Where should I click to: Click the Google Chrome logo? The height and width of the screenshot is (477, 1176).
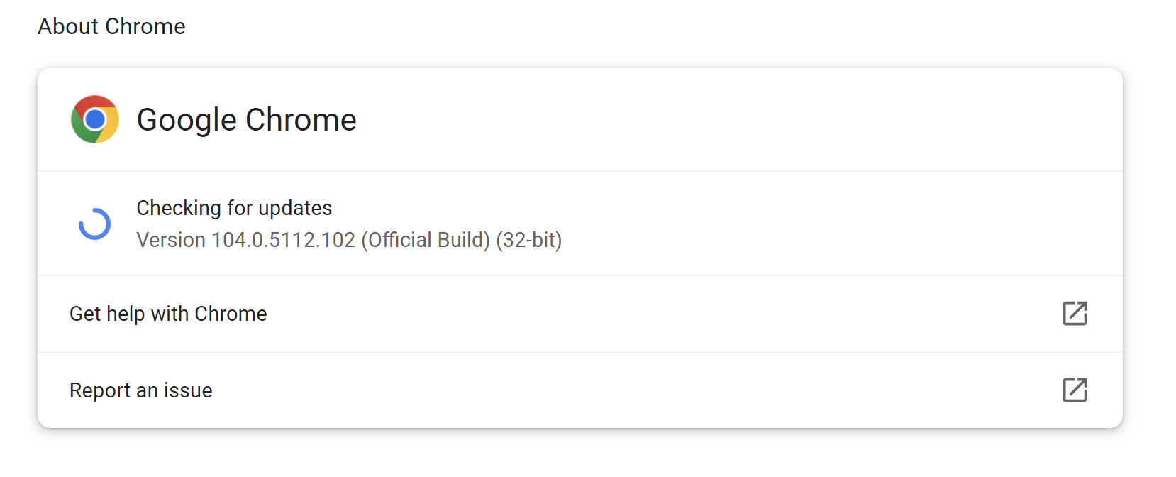pos(95,119)
